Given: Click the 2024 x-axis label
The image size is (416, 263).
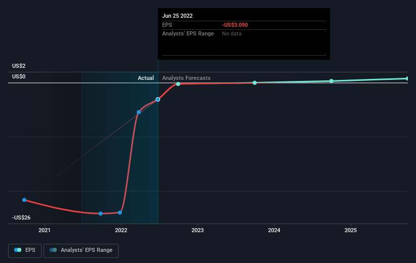Looking at the screenshot, I should click(x=274, y=230).
